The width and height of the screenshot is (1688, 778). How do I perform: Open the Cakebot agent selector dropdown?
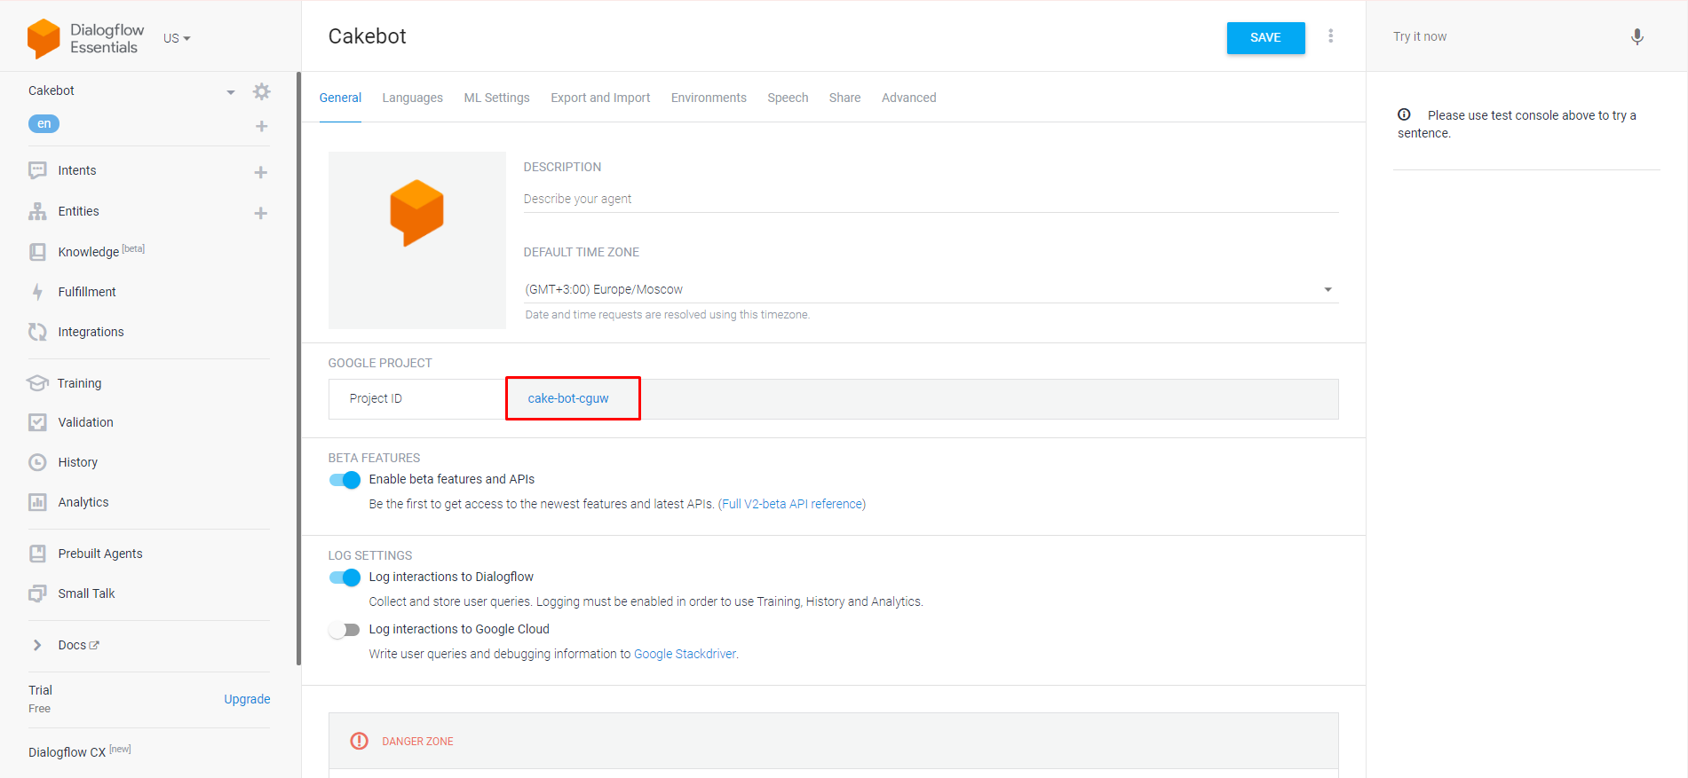[x=231, y=91]
